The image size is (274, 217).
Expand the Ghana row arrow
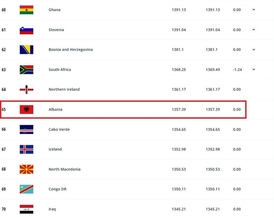click(x=254, y=10)
